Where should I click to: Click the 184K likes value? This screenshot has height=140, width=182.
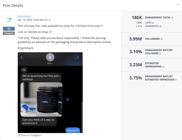139,23
